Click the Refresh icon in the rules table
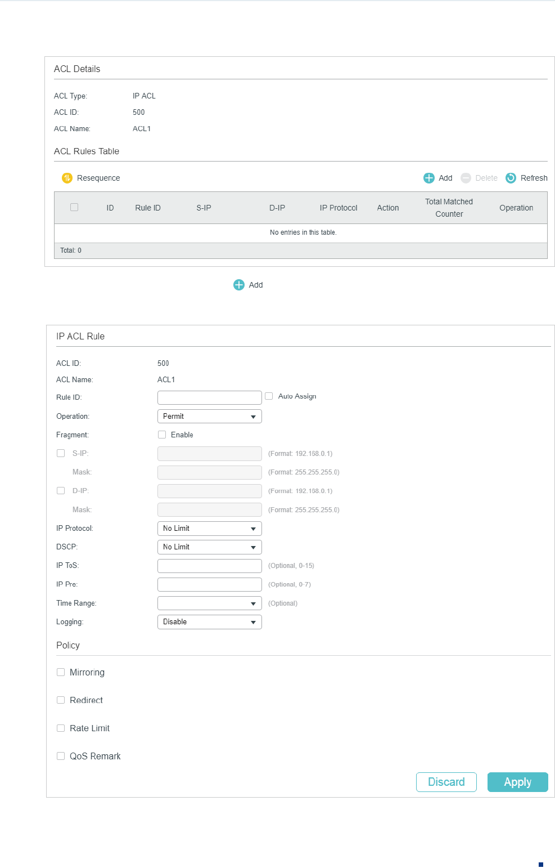 click(x=511, y=178)
